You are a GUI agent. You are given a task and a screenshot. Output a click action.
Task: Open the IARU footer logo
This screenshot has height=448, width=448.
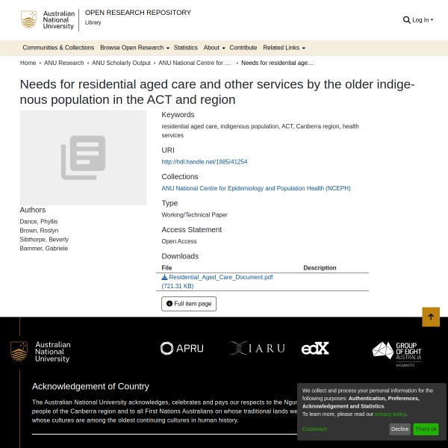point(258,348)
